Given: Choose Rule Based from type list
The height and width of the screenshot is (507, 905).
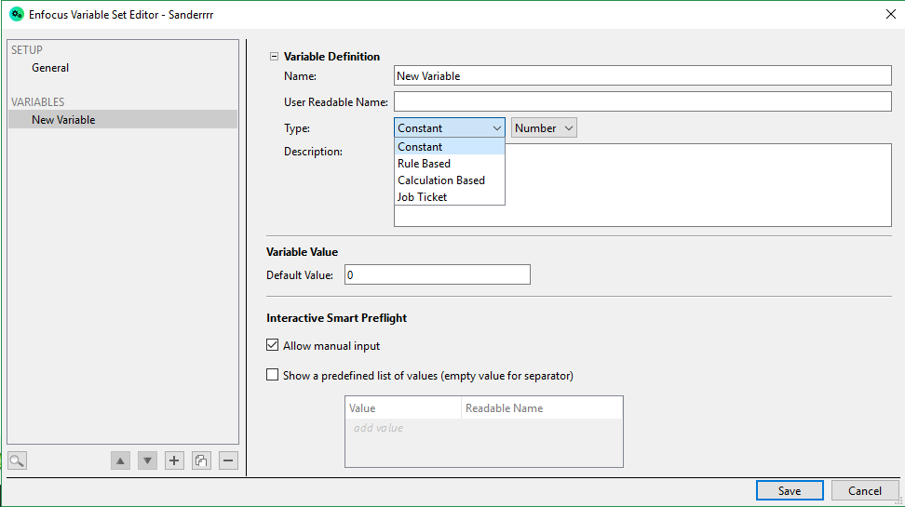Looking at the screenshot, I should [x=424, y=164].
